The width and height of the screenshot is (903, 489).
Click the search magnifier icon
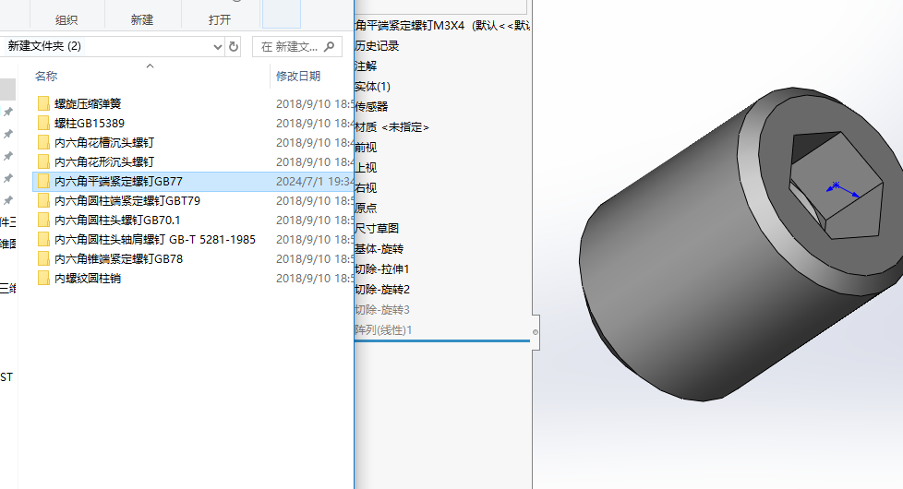330,47
